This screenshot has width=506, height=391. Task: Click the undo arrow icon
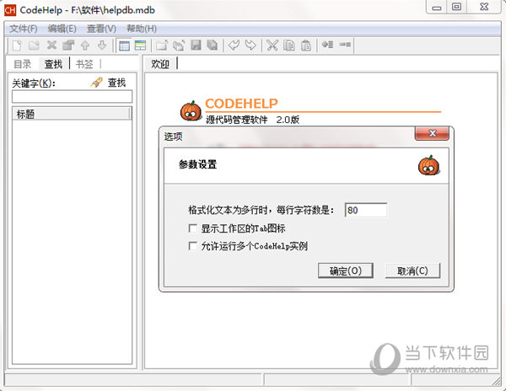tap(234, 46)
